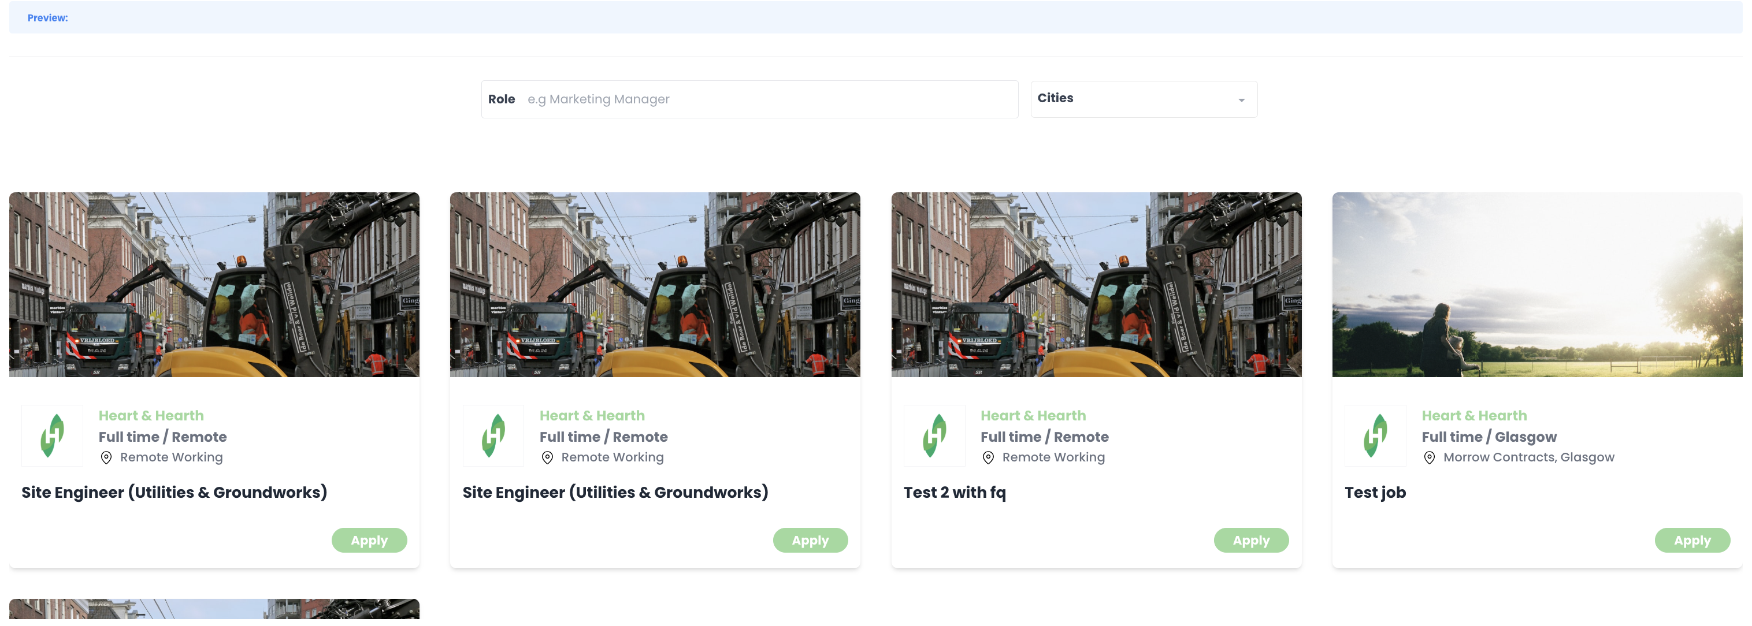
Task: Click the Full time / Glasgow text
Action: pos(1489,437)
